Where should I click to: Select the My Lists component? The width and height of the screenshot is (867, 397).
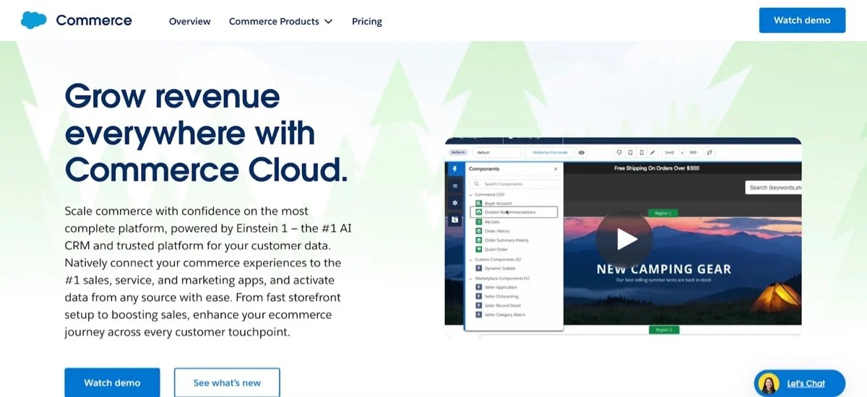[x=488, y=222]
